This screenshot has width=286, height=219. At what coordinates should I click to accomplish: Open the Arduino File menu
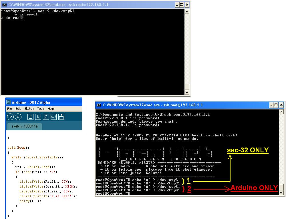(9, 109)
